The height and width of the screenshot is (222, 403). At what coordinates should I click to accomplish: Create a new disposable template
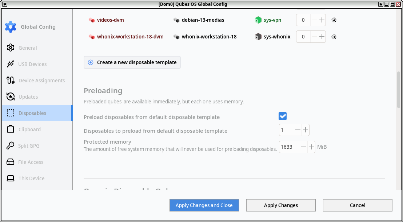point(132,62)
